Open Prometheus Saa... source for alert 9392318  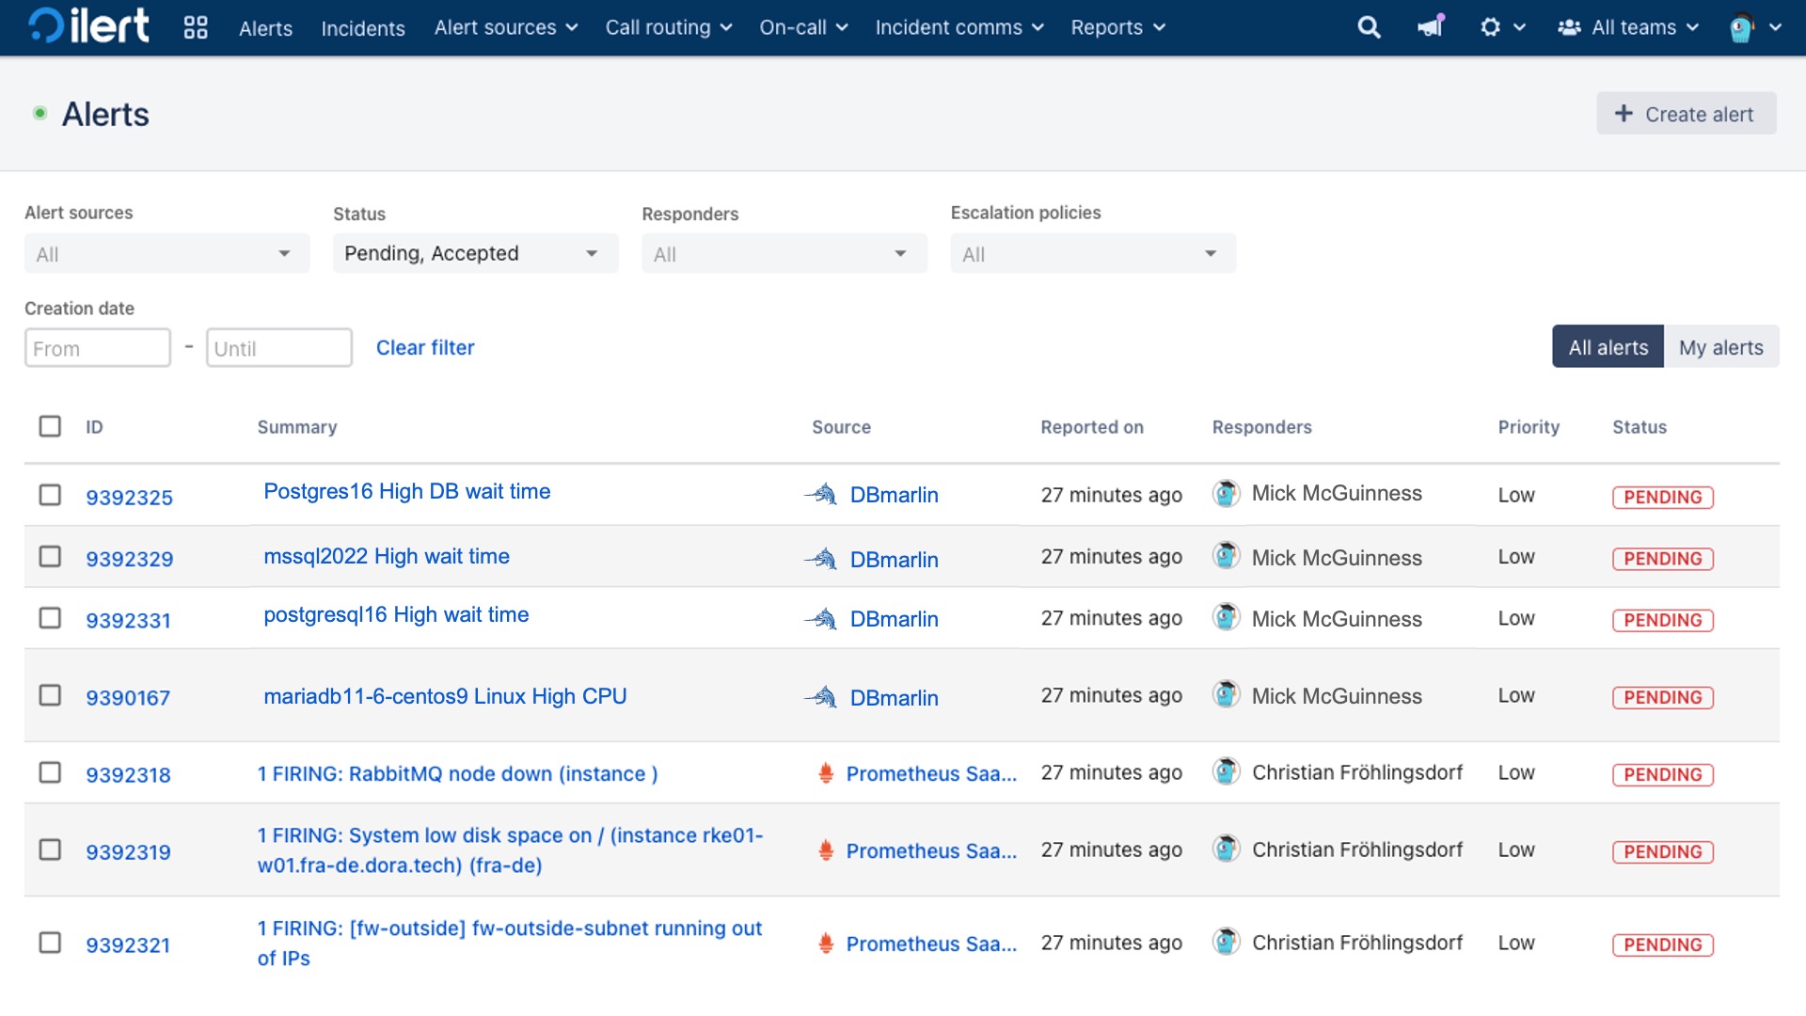pyautogui.click(x=931, y=773)
